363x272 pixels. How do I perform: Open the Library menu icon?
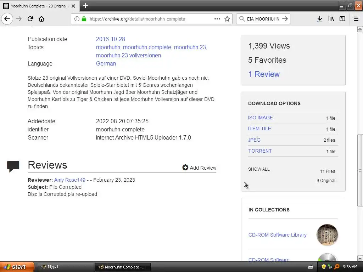tap(331, 19)
